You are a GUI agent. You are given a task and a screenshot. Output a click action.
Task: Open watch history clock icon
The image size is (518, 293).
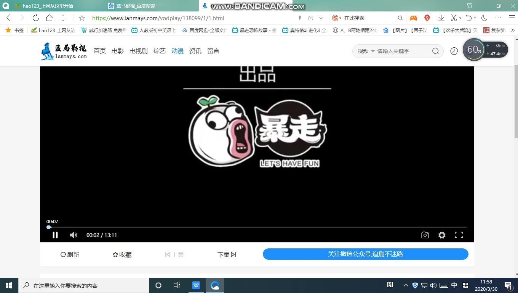pyautogui.click(x=454, y=51)
